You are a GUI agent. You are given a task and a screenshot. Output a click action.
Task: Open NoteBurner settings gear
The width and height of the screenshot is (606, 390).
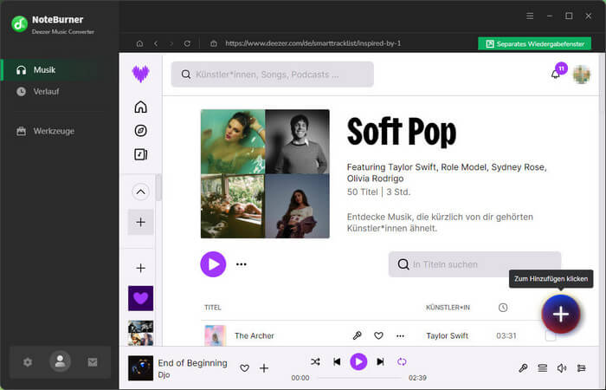tap(28, 362)
